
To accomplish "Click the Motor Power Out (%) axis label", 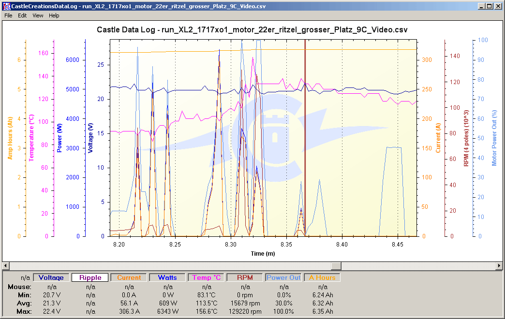I will [494, 138].
